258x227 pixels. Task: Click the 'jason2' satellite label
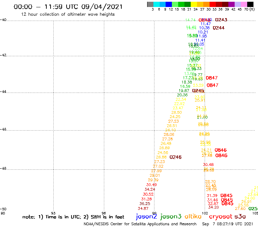pos(146,217)
